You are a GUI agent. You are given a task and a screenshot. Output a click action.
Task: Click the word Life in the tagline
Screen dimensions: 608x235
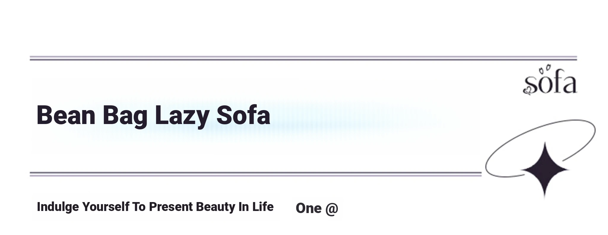click(x=263, y=207)
